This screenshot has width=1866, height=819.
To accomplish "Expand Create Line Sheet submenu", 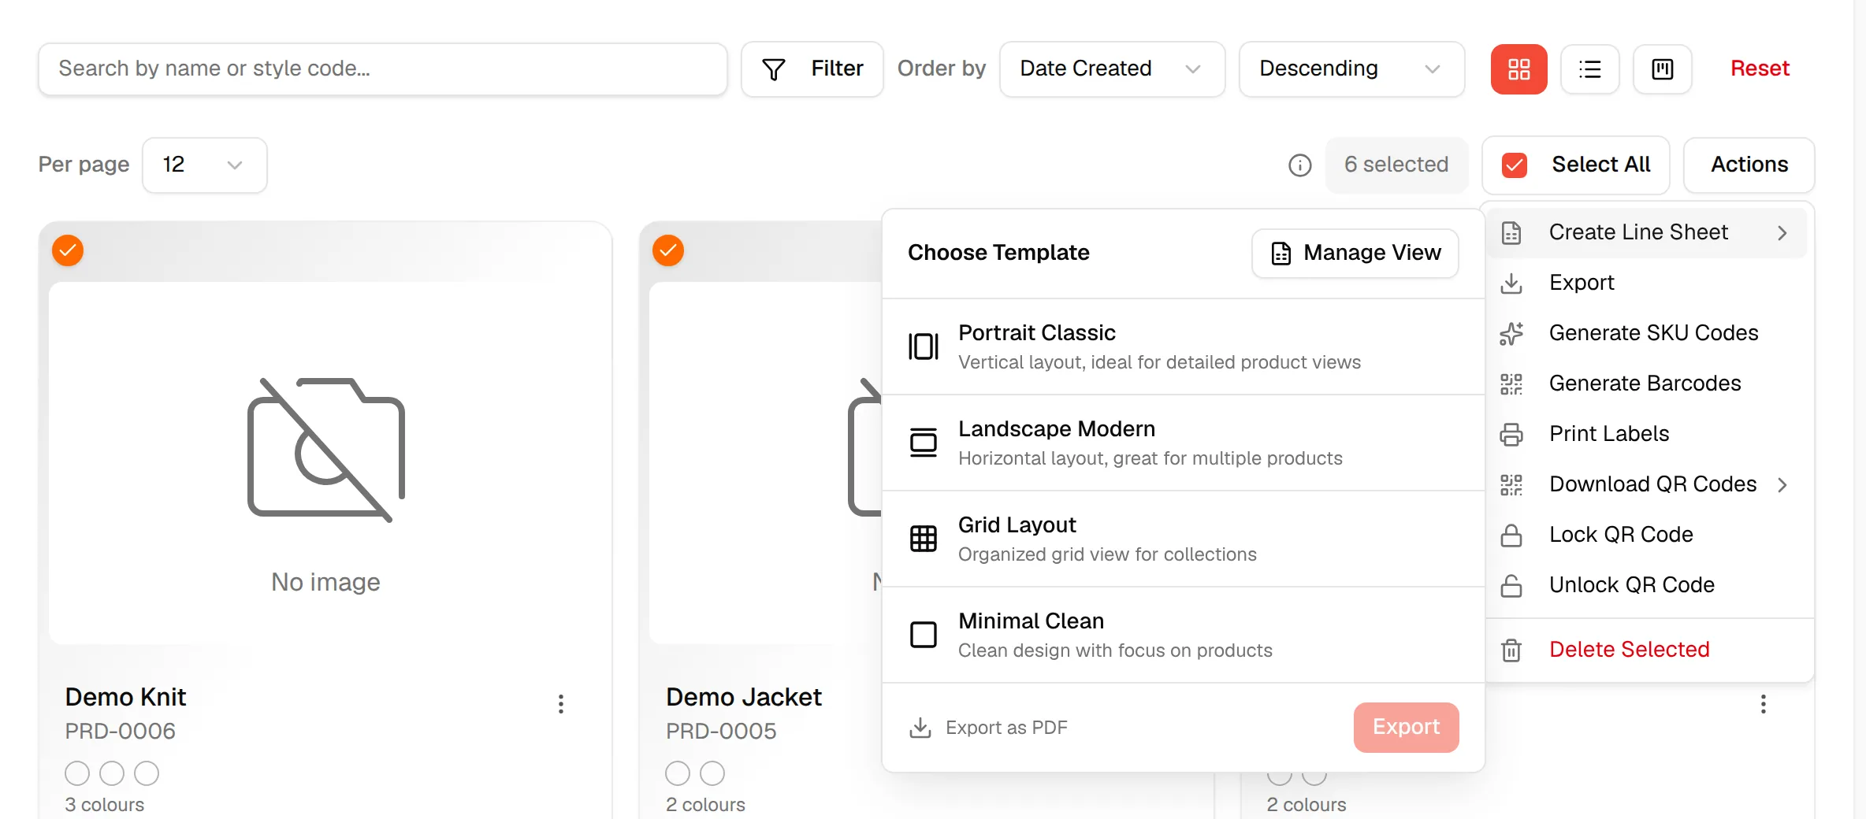I will click(x=1648, y=232).
